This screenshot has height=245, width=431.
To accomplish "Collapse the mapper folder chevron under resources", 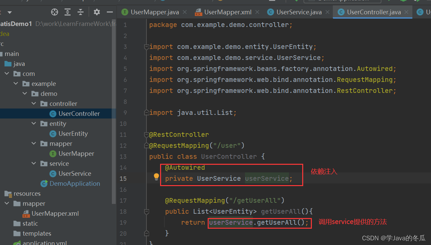I will coord(7,203).
